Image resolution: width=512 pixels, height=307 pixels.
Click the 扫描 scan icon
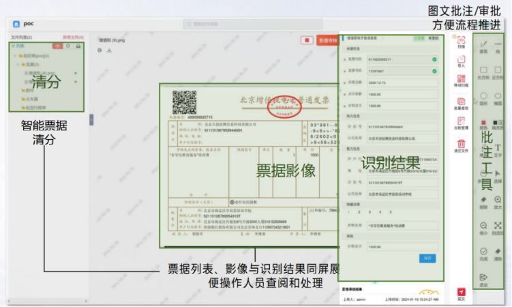pyautogui.click(x=461, y=40)
